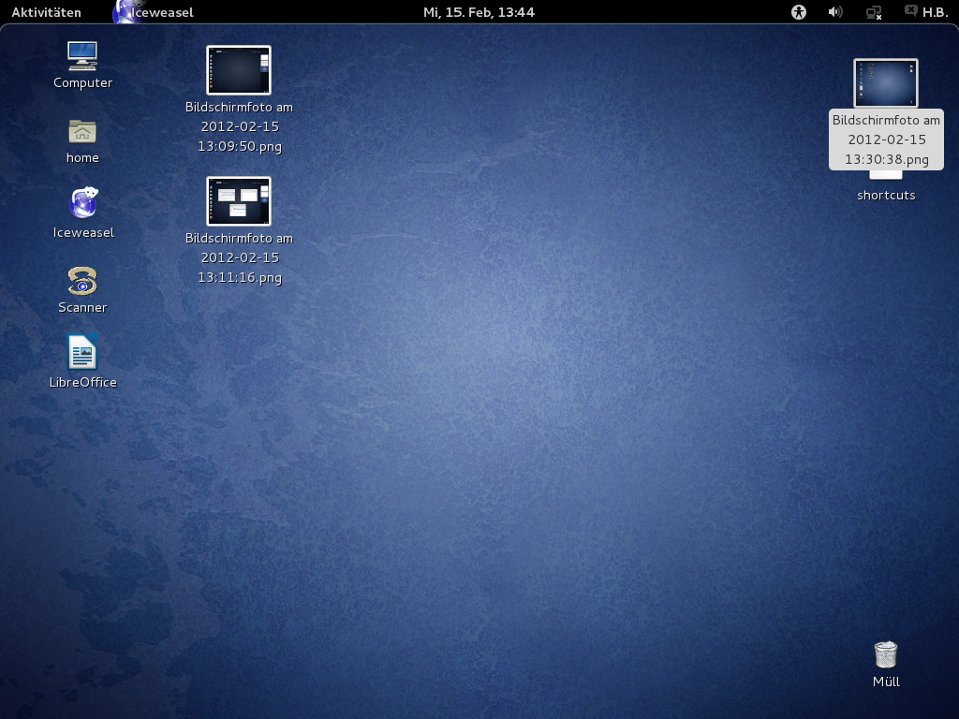Select the 13:09:50 screenshot thumbnail

coord(239,70)
